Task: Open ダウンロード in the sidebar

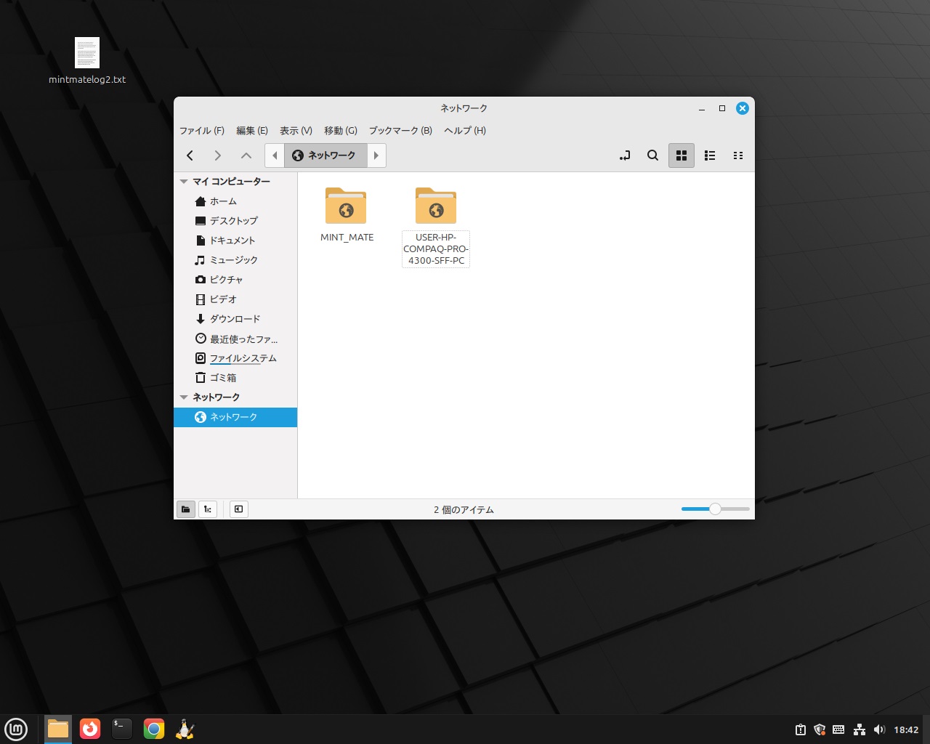Action: pyautogui.click(x=234, y=319)
